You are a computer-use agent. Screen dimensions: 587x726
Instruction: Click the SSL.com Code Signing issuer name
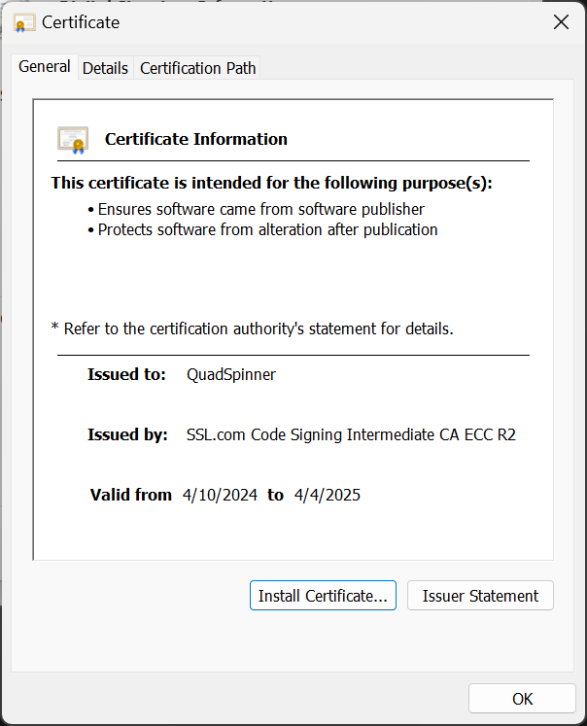[351, 434]
